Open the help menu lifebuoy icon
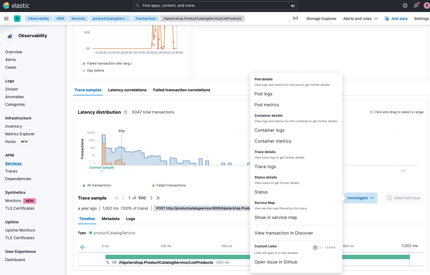Screen dimensions: 430x275 point(405,5)
